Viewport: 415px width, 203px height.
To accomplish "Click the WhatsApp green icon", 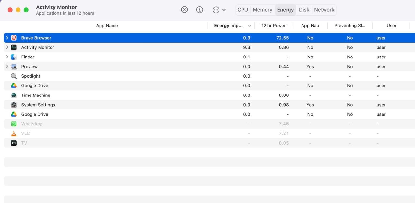I will pyautogui.click(x=14, y=124).
